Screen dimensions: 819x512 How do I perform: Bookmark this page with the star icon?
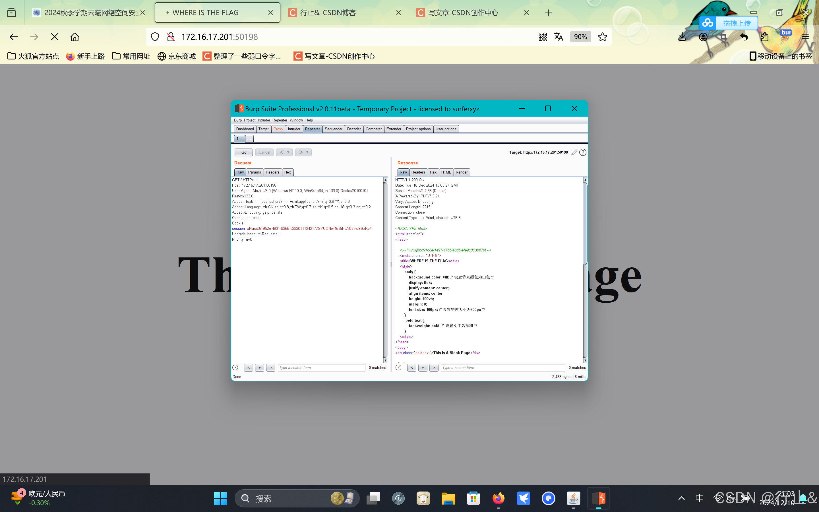[x=602, y=37]
